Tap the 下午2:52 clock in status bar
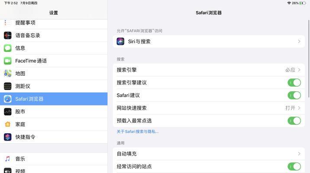 pos(11,3)
